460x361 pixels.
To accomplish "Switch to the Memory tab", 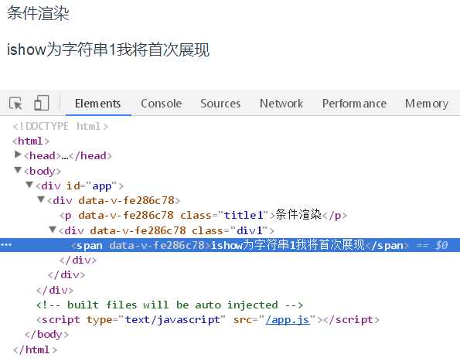I will pyautogui.click(x=427, y=104).
